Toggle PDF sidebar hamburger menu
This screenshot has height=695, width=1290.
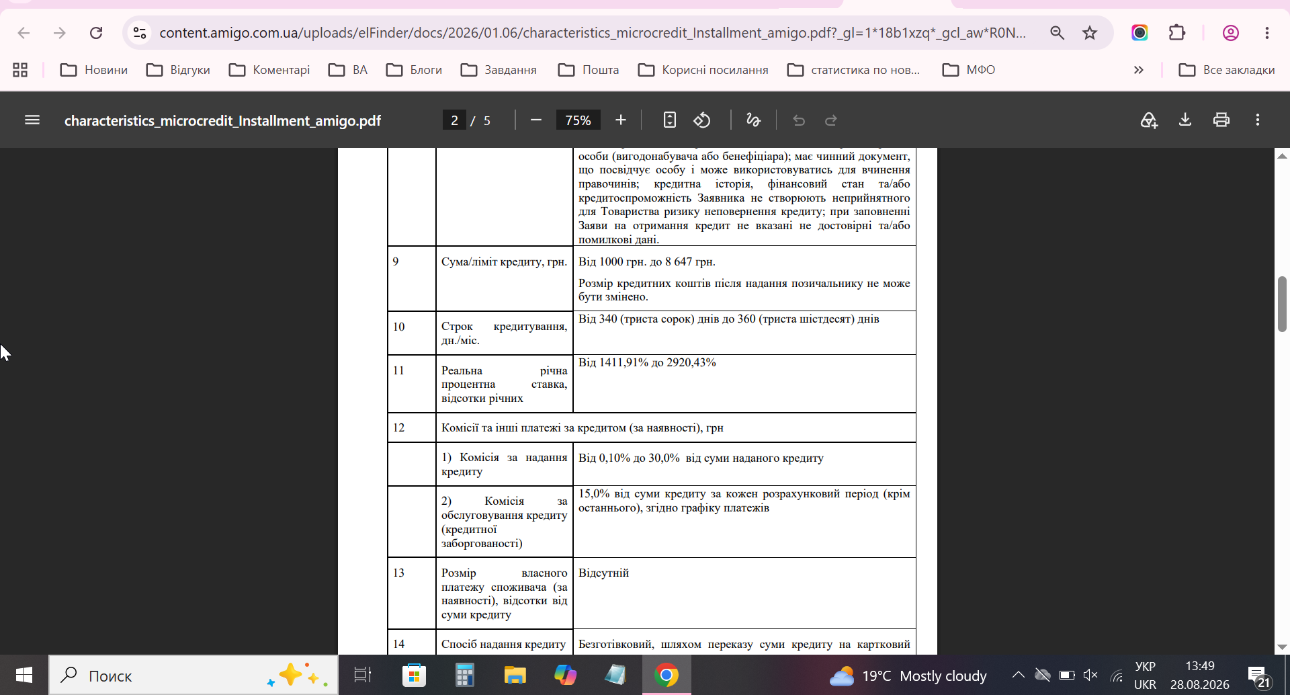[32, 120]
